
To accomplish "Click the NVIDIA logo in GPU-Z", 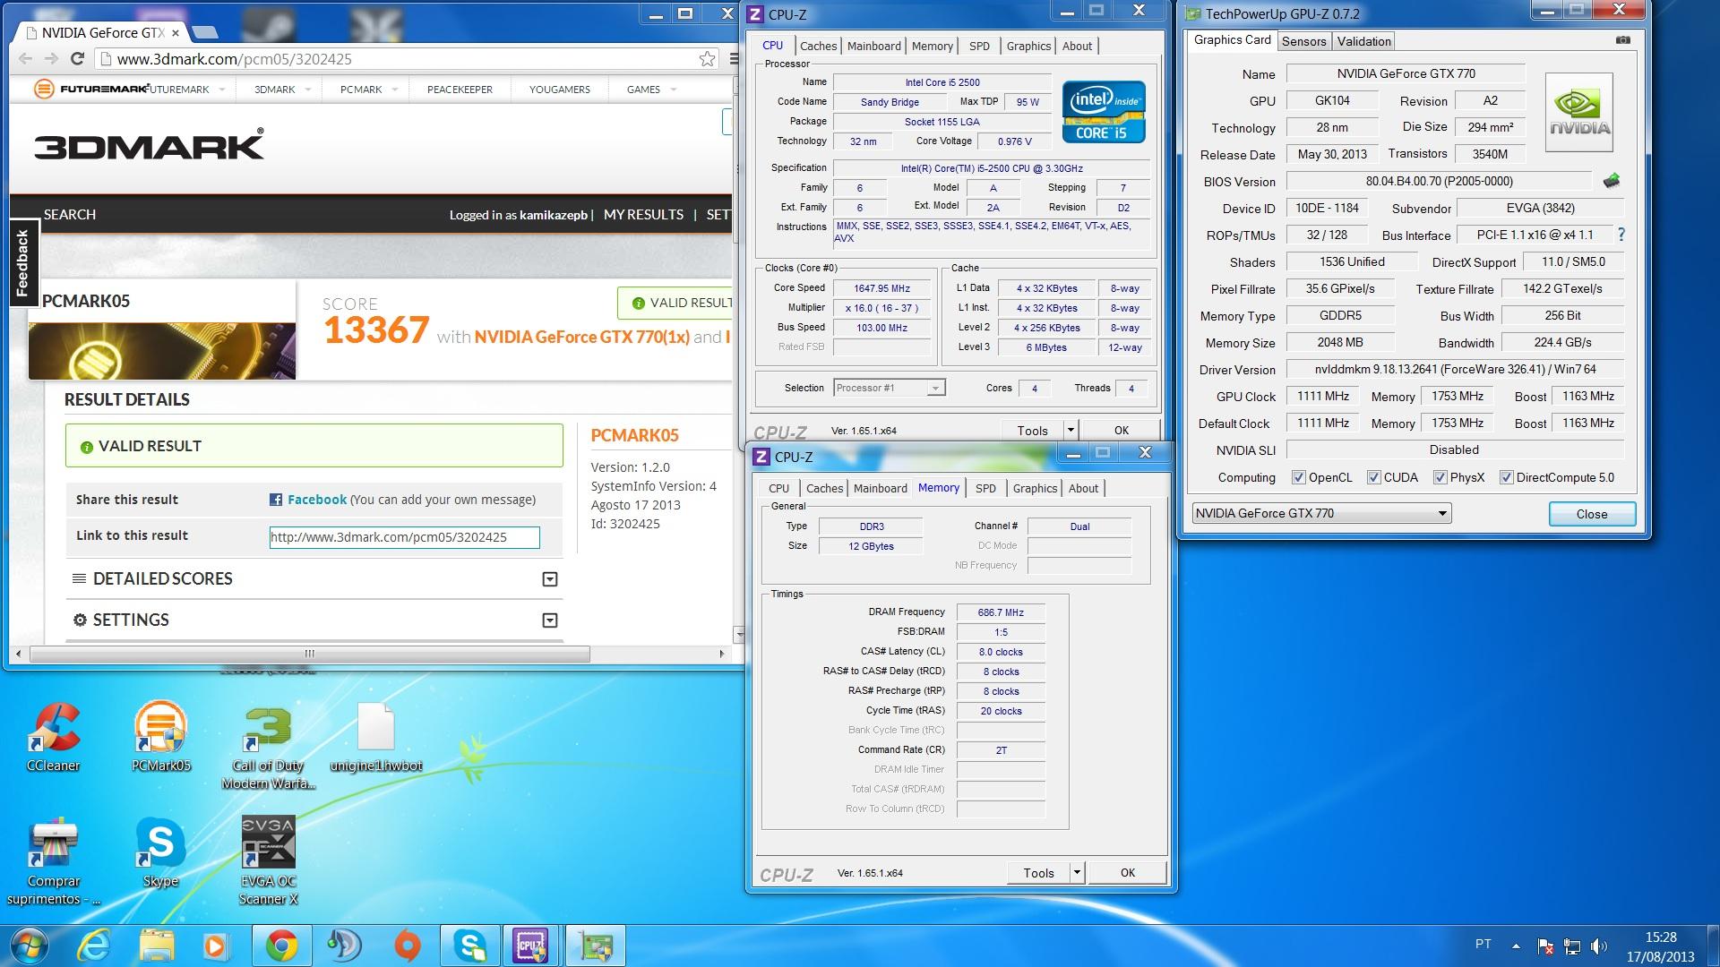I will click(1579, 112).
